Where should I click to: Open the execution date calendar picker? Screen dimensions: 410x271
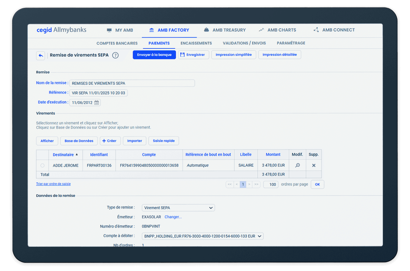pos(97,103)
